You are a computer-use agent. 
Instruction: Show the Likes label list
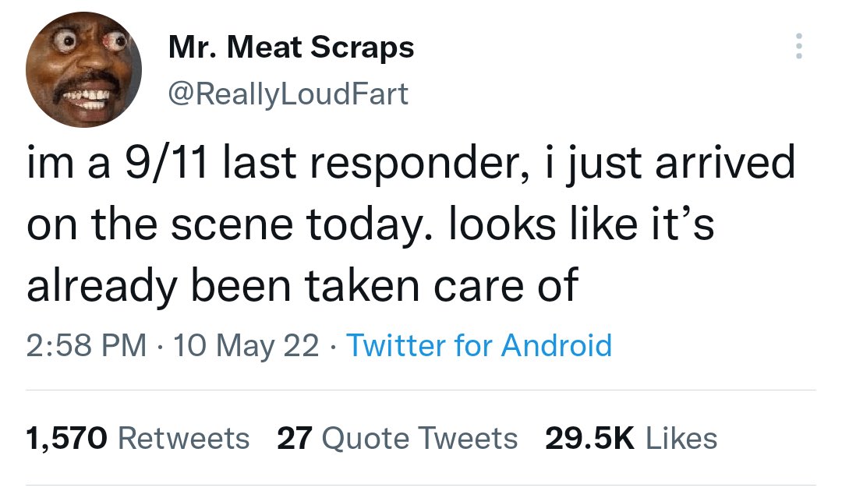[x=681, y=439]
